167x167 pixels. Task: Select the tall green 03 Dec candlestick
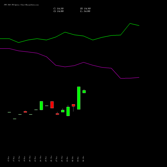click(x=79, y=98)
